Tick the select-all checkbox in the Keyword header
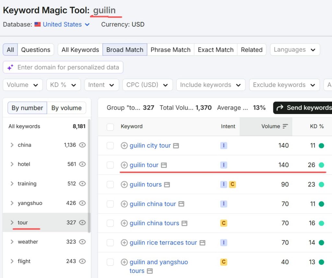Screen dimensions: 332x278 pos(110,127)
